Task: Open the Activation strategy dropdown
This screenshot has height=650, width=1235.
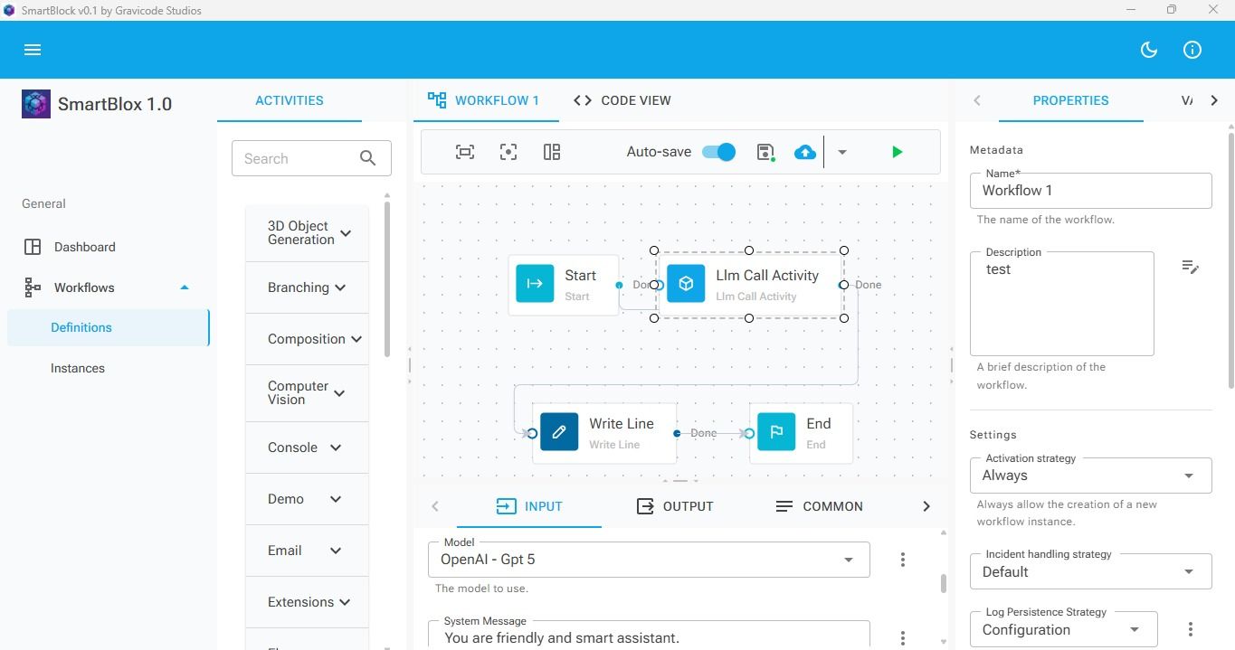Action: coord(1090,476)
